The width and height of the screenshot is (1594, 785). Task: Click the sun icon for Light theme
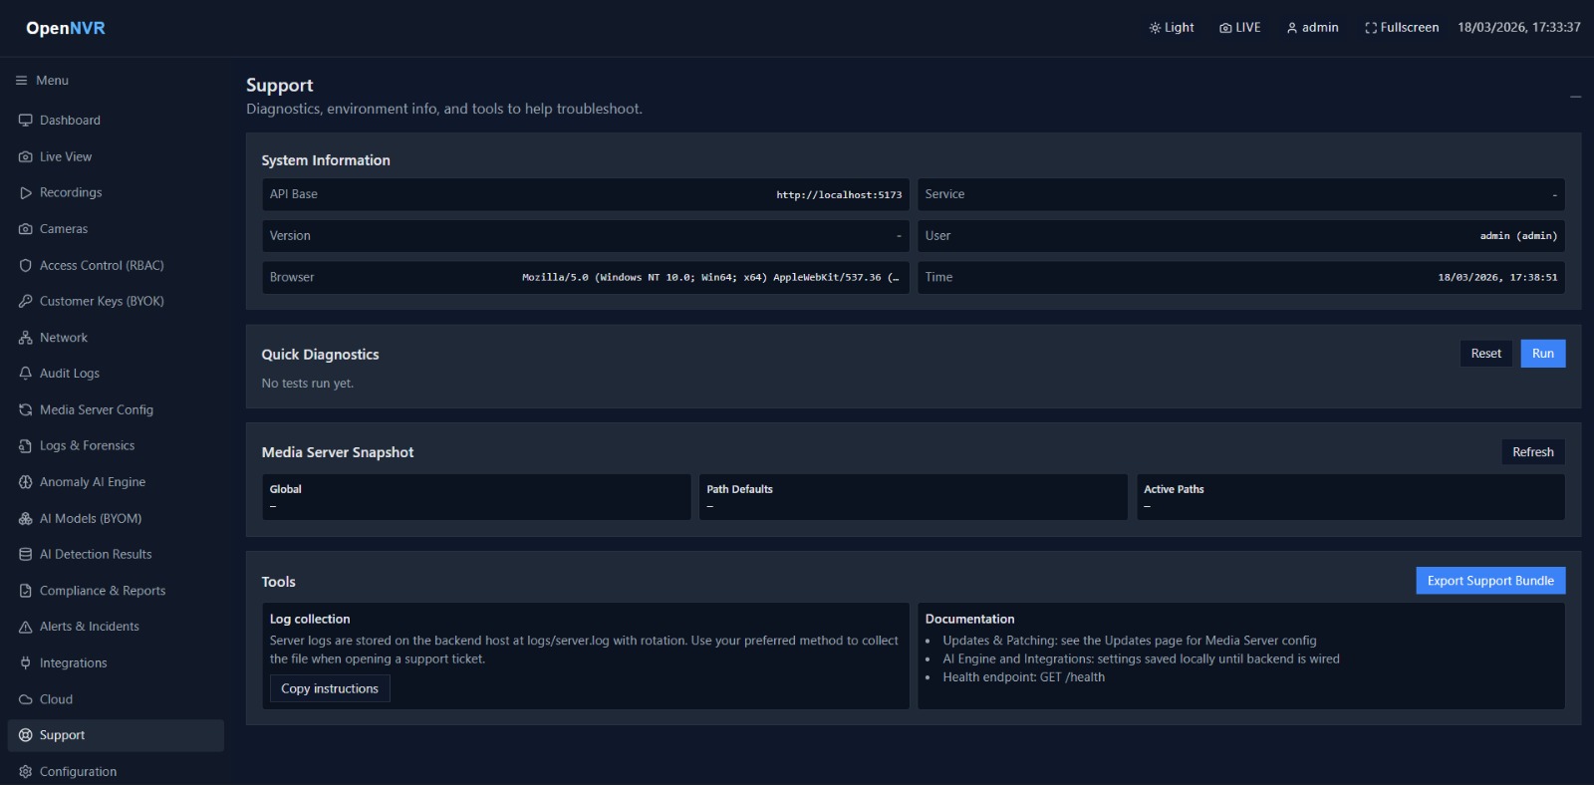pyautogui.click(x=1155, y=28)
